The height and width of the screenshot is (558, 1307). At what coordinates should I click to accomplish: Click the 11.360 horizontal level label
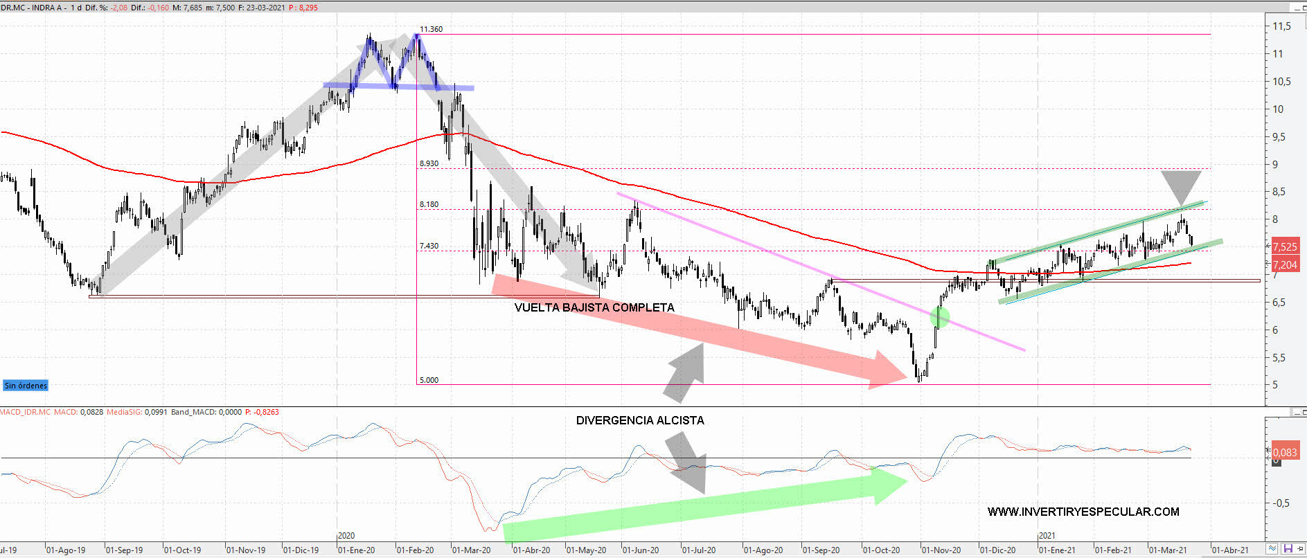431,29
